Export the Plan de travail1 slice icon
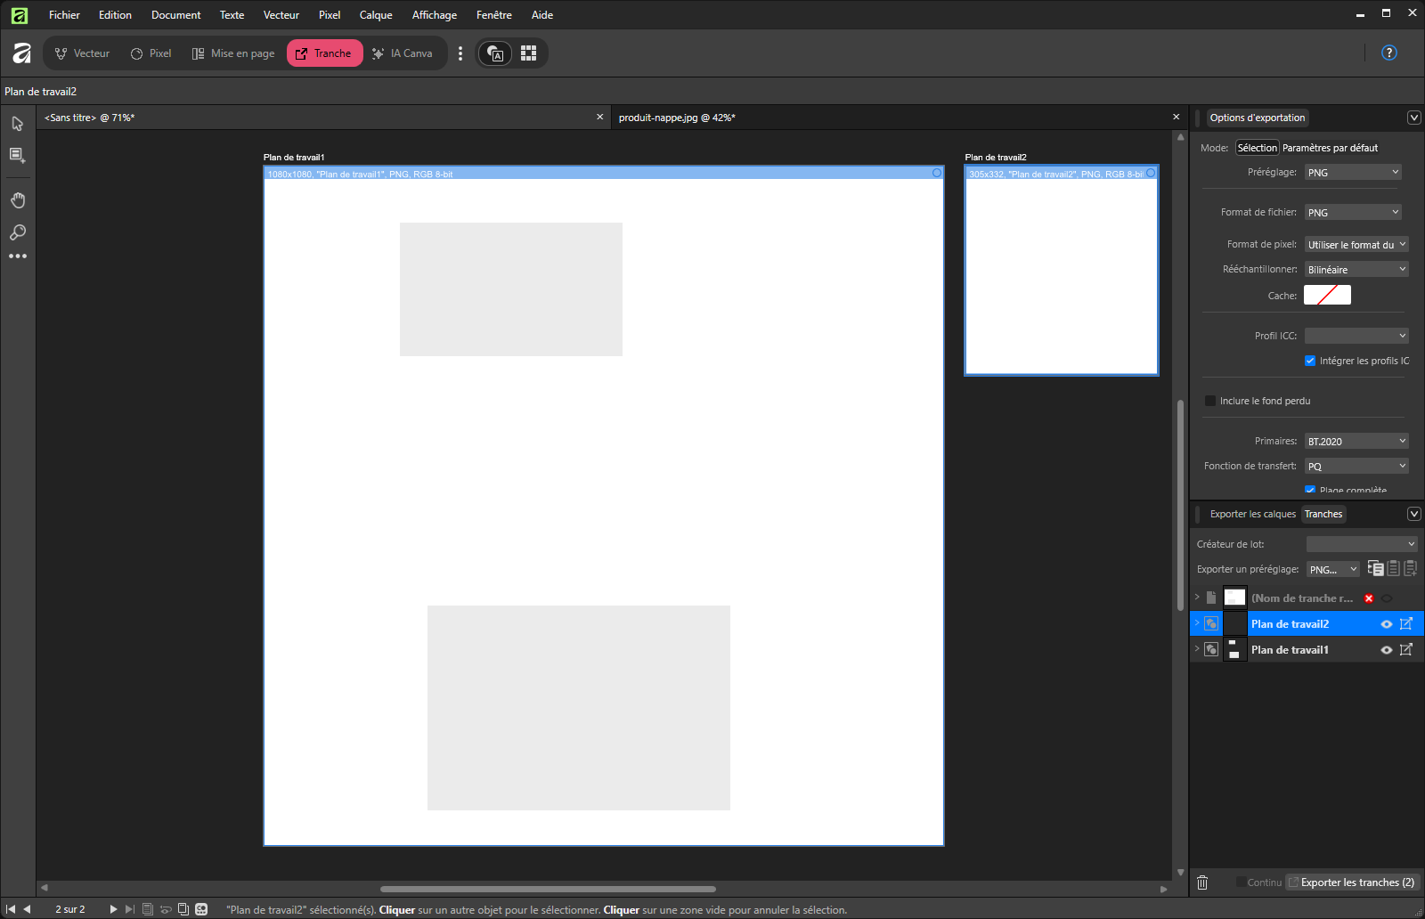 (1406, 650)
